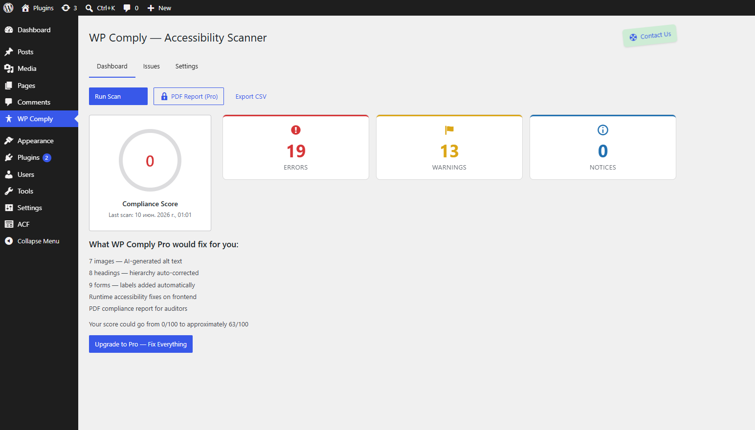The image size is (755, 430).
Task: Click the Settings sliders icon in sidebar
Action: (x=9, y=208)
